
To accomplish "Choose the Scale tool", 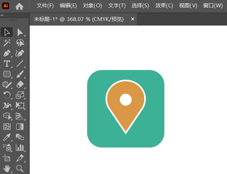I will (x=20, y=95).
